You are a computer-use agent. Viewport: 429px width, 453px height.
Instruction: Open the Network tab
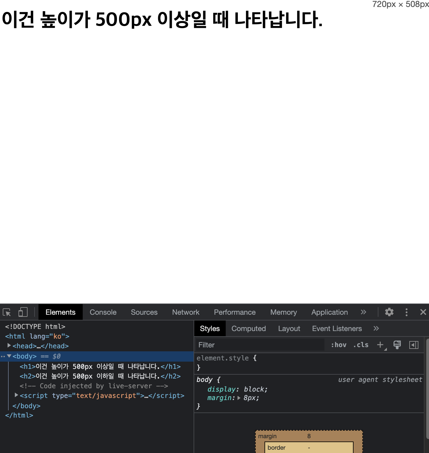pyautogui.click(x=186, y=312)
